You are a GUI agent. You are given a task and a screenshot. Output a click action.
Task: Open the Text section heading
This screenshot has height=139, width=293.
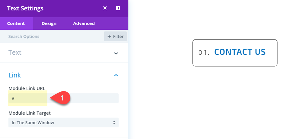pos(15,53)
